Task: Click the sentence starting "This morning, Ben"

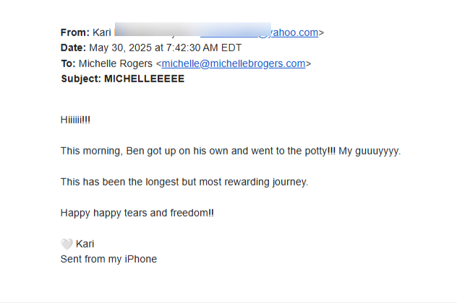Action: click(x=188, y=151)
